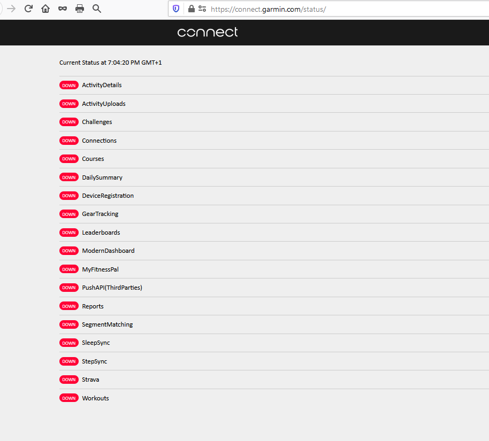
Task: Click the private browsing mask icon
Action: coord(63,9)
